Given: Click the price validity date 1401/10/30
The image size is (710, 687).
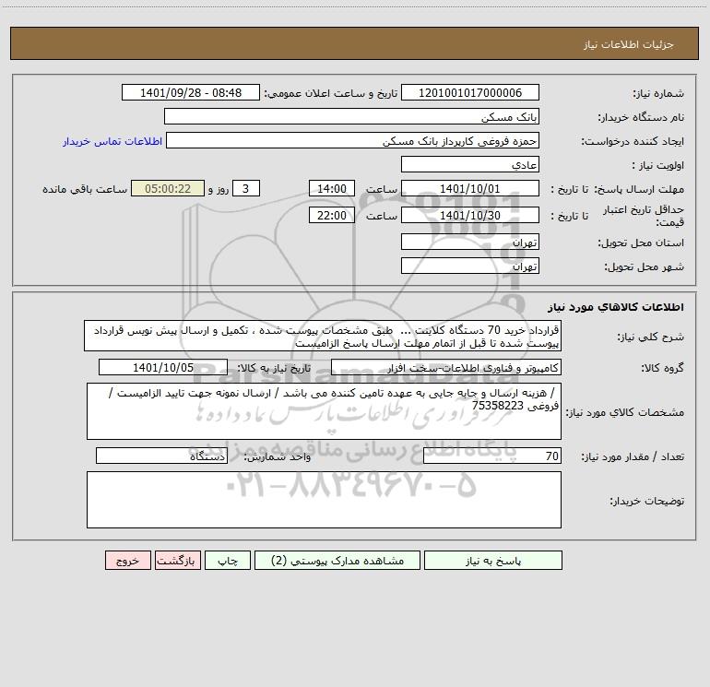Looking at the screenshot, I should (470, 215).
